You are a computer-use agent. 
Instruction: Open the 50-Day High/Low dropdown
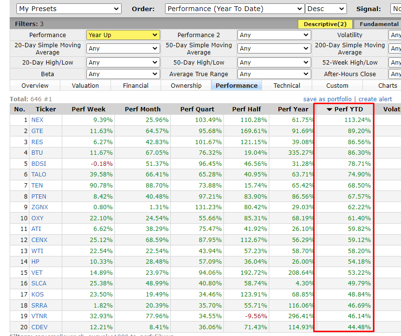click(274, 62)
